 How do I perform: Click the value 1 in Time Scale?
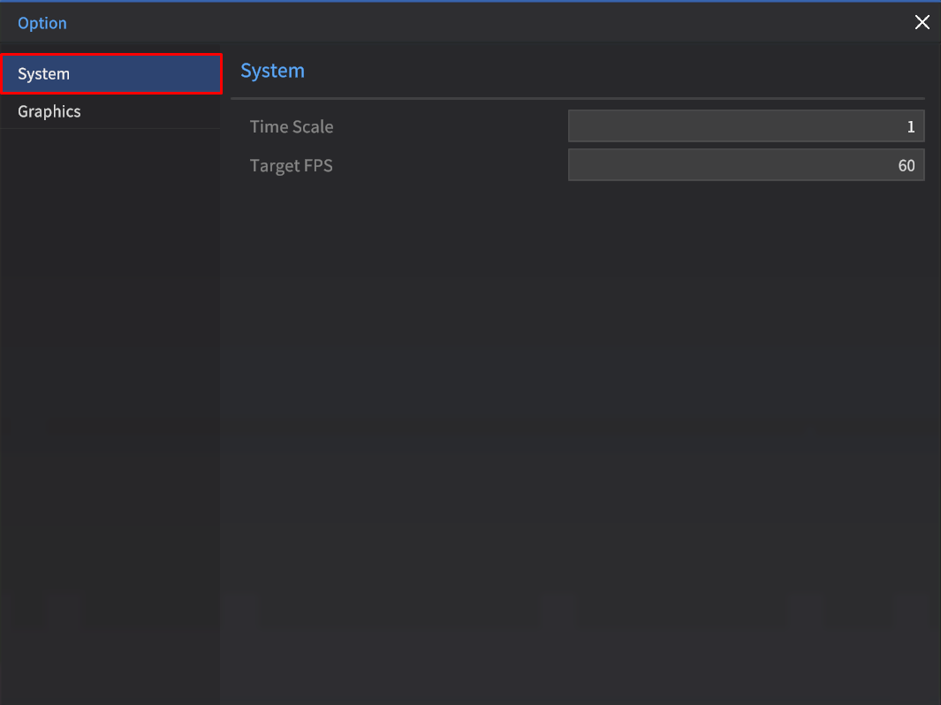(x=910, y=126)
